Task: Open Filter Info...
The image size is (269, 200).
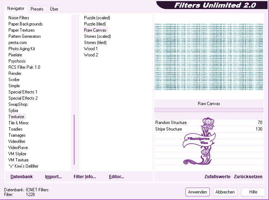Action: (x=85, y=177)
